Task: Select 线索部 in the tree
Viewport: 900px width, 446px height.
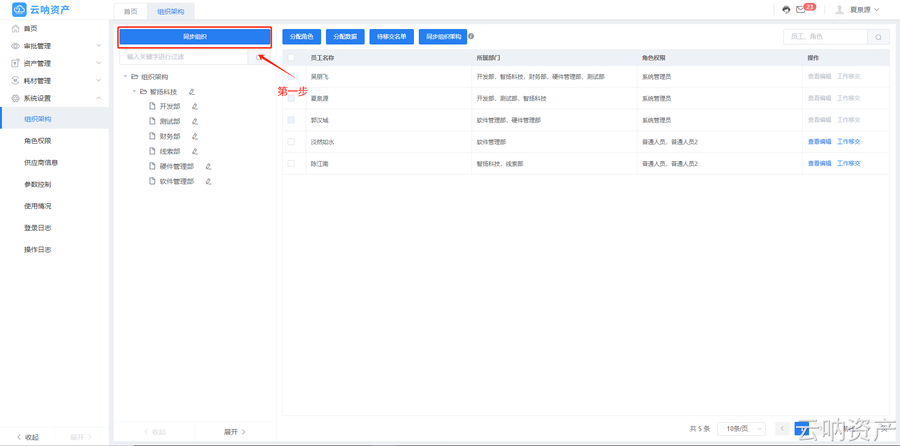Action: coord(170,151)
